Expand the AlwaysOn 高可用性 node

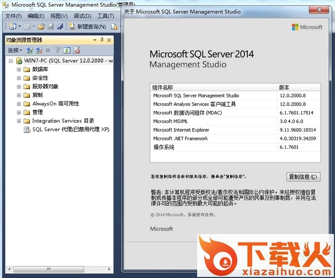coord(19,104)
